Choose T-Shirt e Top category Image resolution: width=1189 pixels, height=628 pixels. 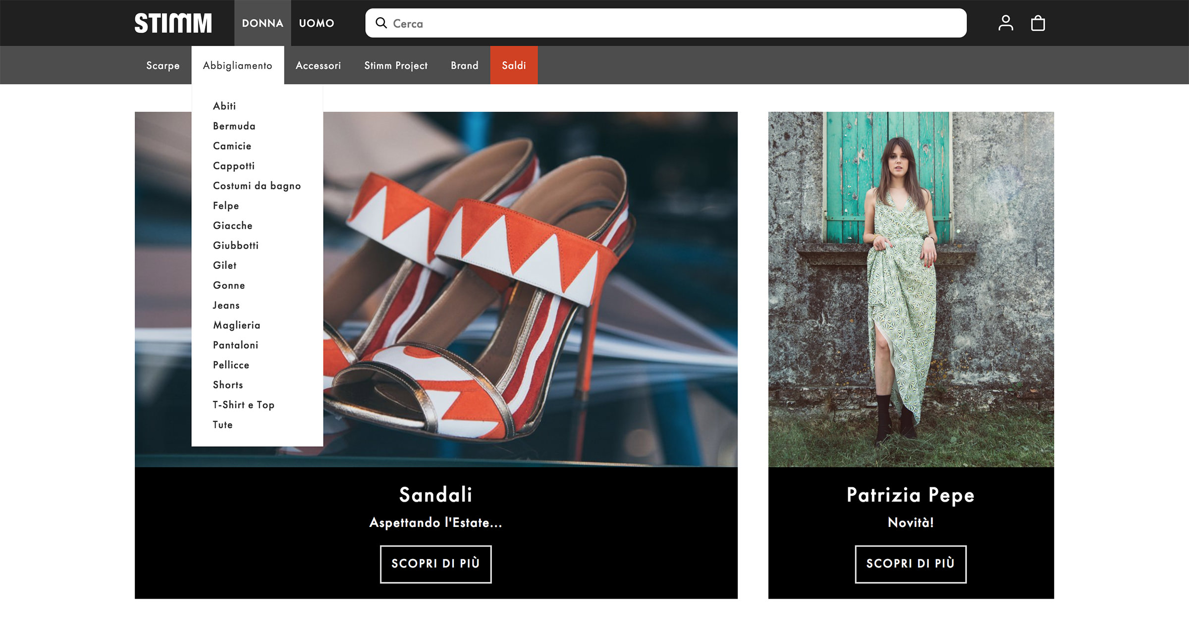pos(244,405)
